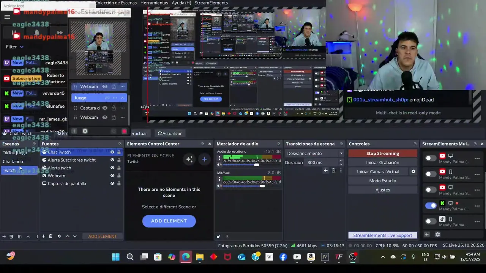The height and width of the screenshot is (273, 486).
Task: Add a new scene with plus icon in Escenas
Action: pos(4,236)
